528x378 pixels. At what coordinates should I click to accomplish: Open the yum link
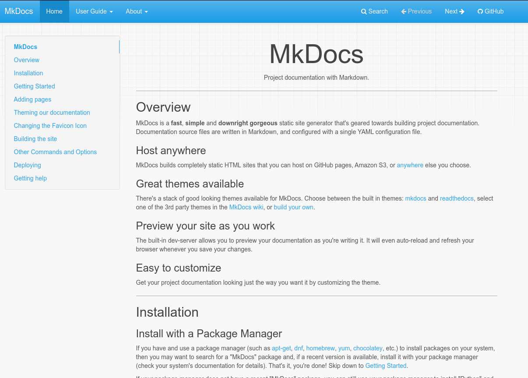tap(344, 348)
